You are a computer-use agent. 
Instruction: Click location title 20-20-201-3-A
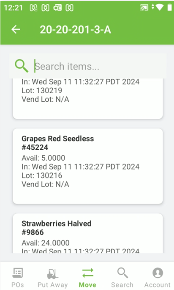76,30
